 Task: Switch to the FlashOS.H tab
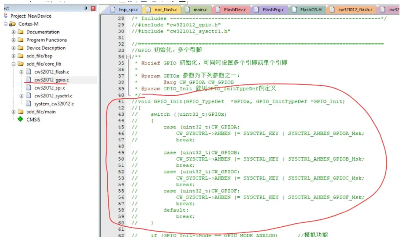307,9
